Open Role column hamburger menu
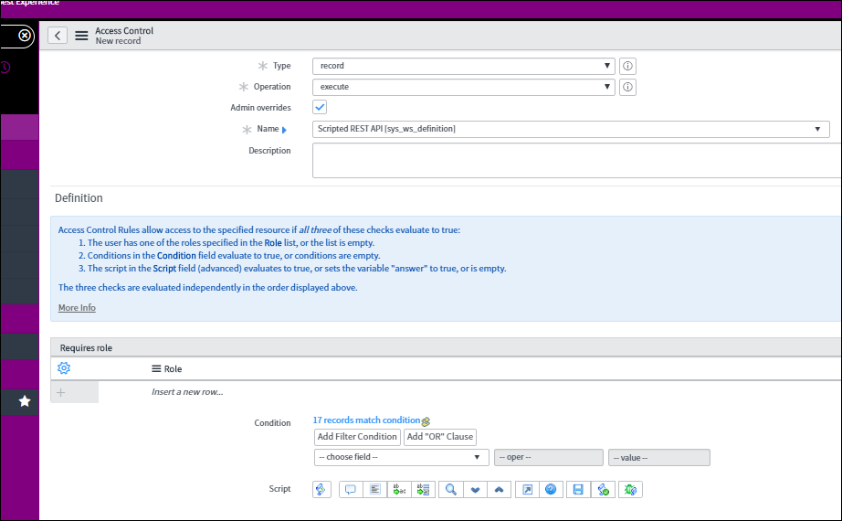 156,369
